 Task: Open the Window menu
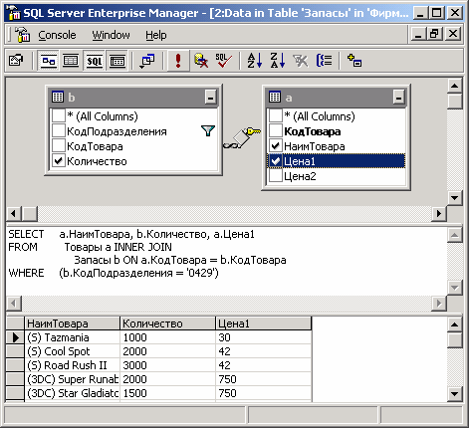click(111, 35)
